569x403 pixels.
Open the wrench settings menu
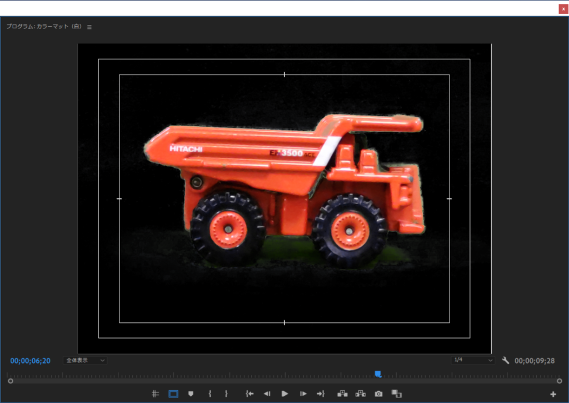pyautogui.click(x=505, y=360)
